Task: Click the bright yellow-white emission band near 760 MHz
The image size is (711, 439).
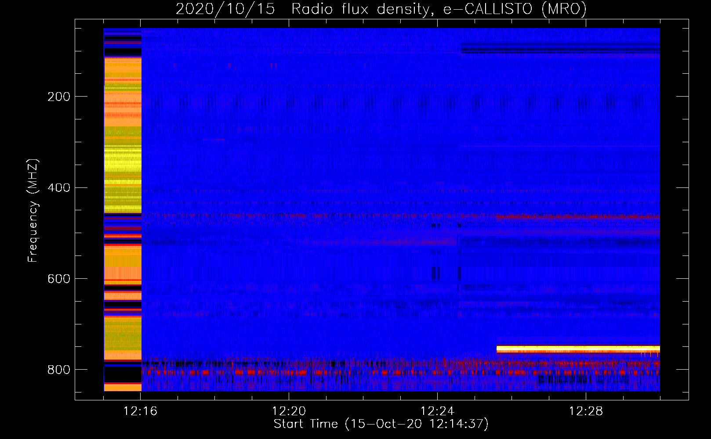Action: coord(578,349)
